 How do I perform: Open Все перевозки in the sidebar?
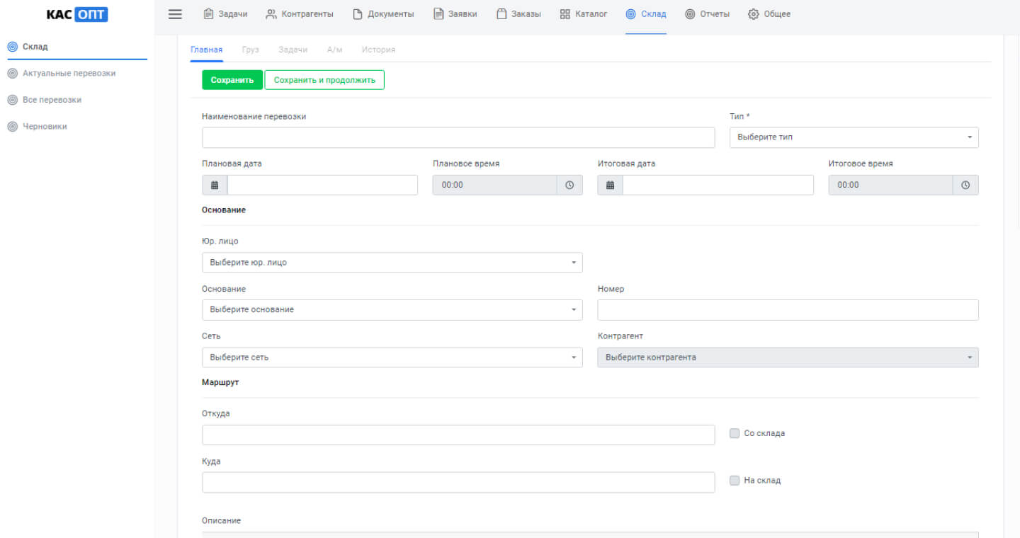(52, 100)
